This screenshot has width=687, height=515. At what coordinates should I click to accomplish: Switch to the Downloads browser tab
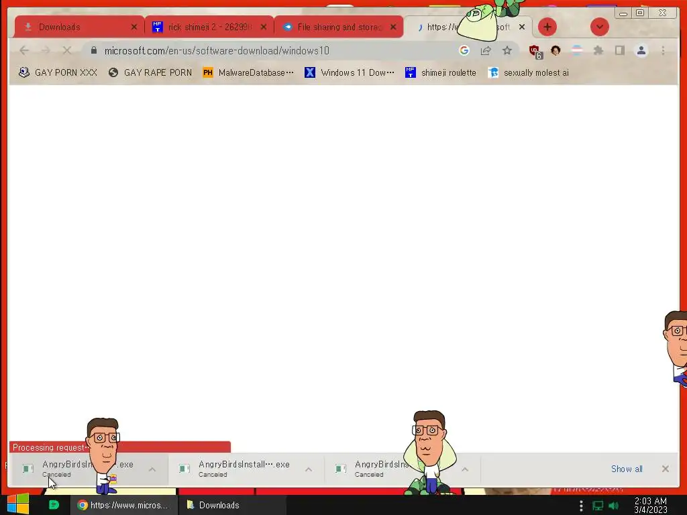79,27
